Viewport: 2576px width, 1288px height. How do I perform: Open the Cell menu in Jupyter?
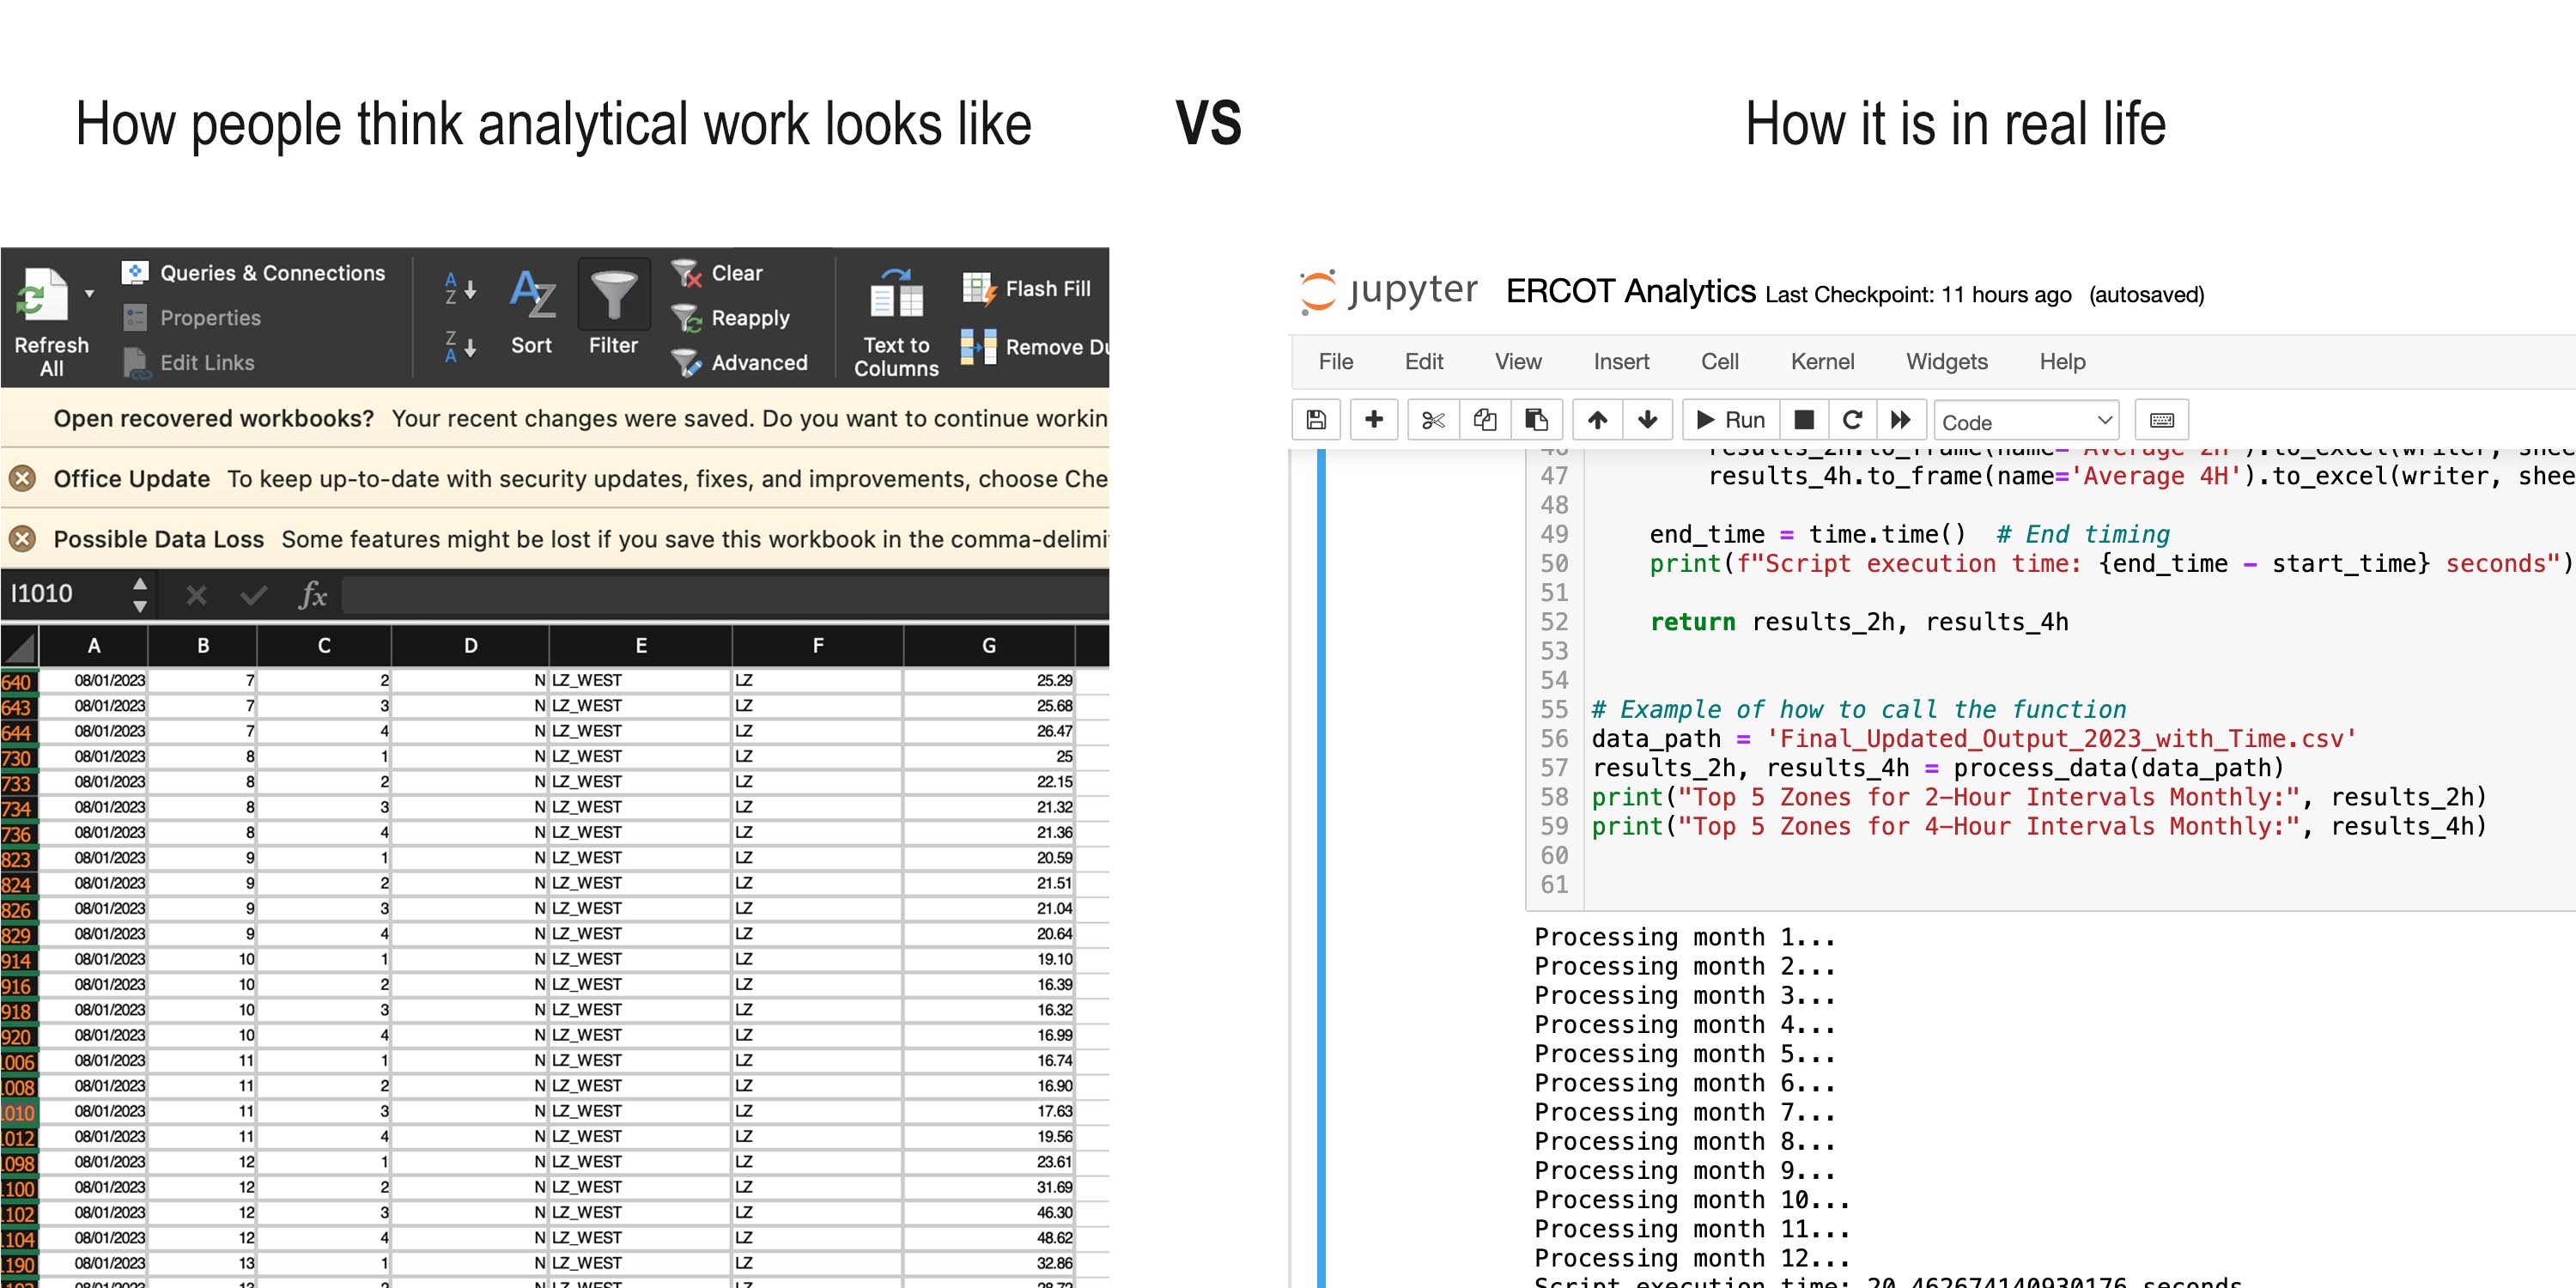coord(1720,362)
